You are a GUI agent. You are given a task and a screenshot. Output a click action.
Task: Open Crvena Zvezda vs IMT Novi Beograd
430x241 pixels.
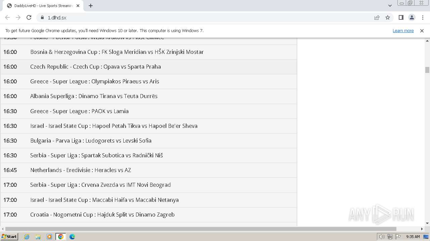tap(148, 185)
